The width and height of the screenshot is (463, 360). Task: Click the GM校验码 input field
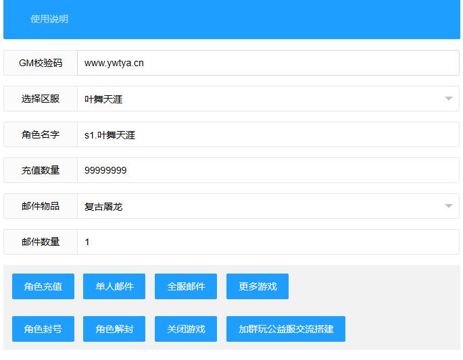pos(268,63)
